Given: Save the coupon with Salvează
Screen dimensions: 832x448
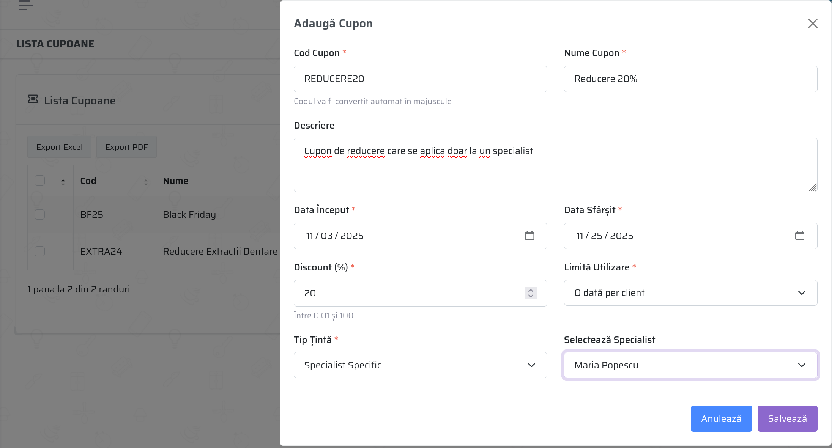Looking at the screenshot, I should click(787, 418).
